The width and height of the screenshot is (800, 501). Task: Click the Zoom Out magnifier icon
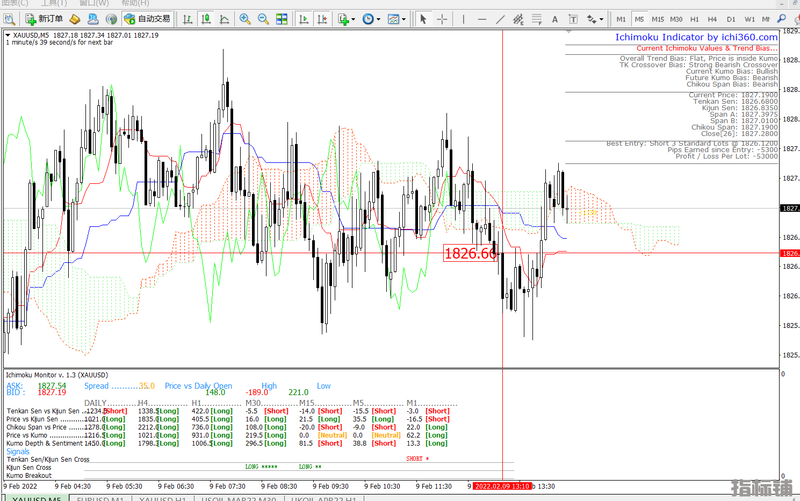pos(263,19)
